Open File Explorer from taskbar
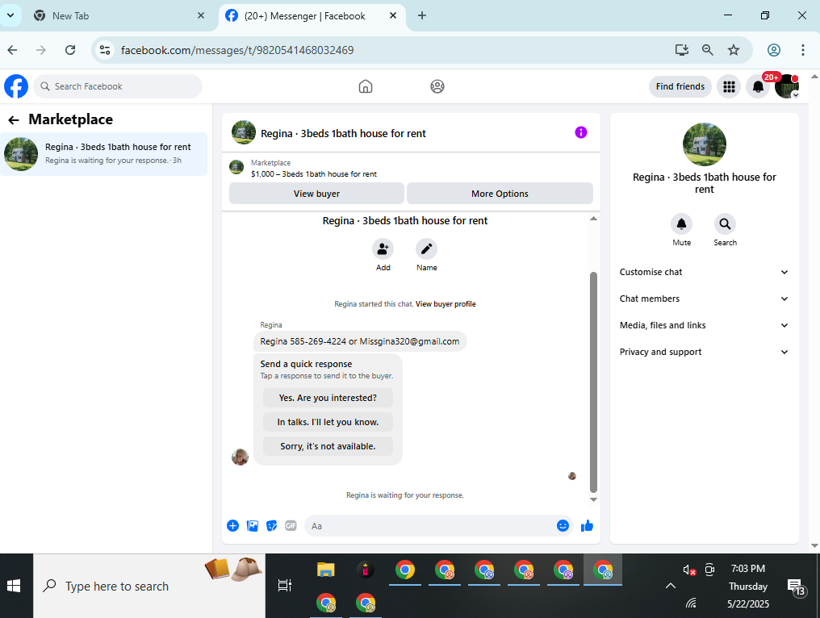820x618 pixels. (x=325, y=570)
